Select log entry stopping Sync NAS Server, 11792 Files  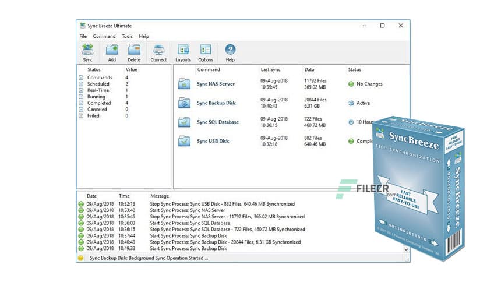pyautogui.click(x=227, y=217)
